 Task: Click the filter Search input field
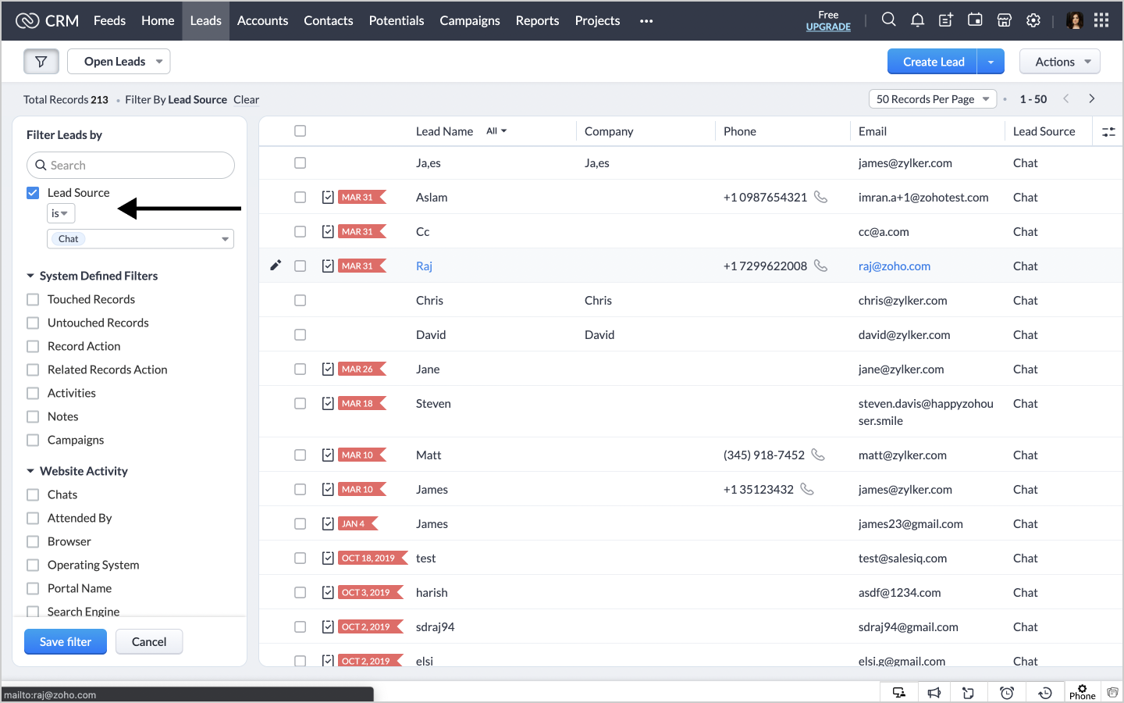(x=131, y=166)
